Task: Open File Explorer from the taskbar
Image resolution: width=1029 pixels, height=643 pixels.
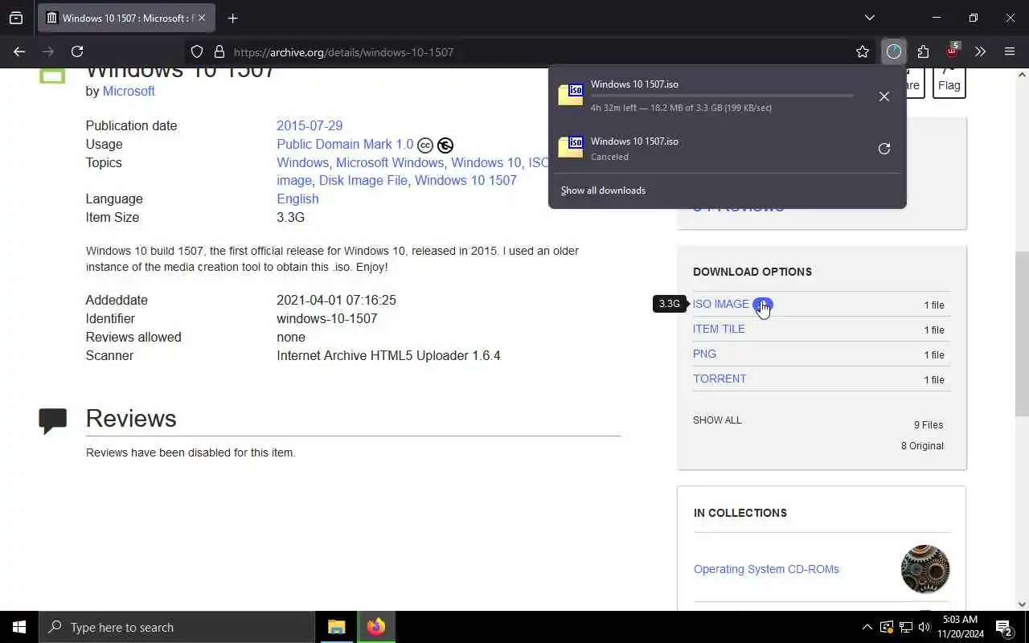Action: pos(337,627)
